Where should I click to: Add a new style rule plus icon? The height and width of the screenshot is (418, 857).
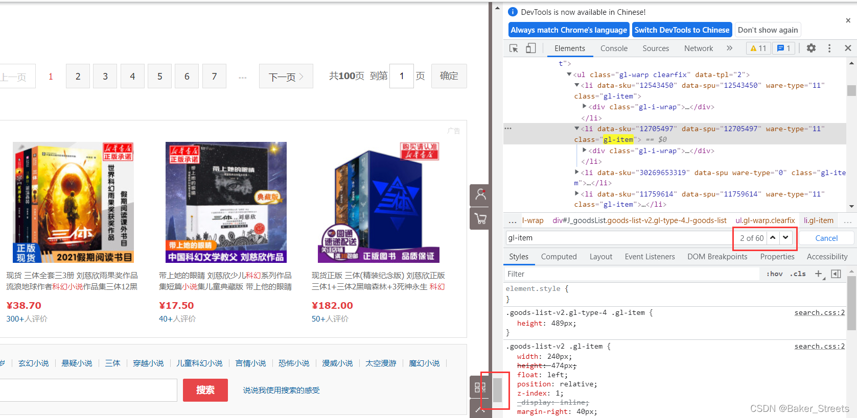(819, 274)
